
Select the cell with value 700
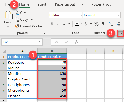52,79
